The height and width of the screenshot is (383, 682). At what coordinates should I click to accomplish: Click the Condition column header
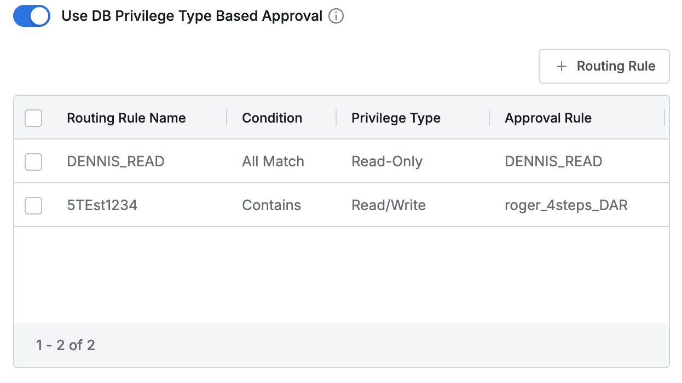click(272, 118)
